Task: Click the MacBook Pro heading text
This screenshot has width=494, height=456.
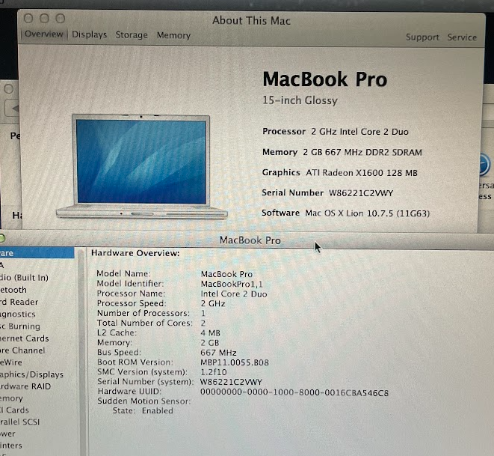Action: pos(325,79)
